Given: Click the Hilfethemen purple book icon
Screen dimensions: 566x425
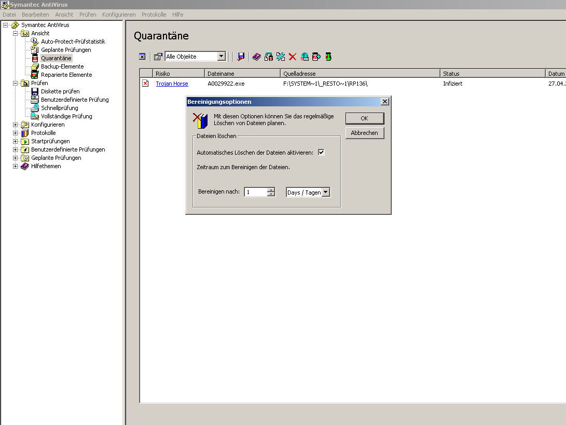Looking at the screenshot, I should coord(25,166).
